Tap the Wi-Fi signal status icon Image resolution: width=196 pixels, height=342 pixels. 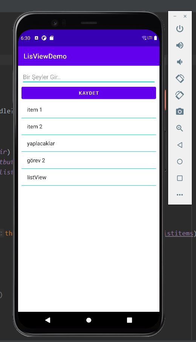pyautogui.click(x=144, y=38)
